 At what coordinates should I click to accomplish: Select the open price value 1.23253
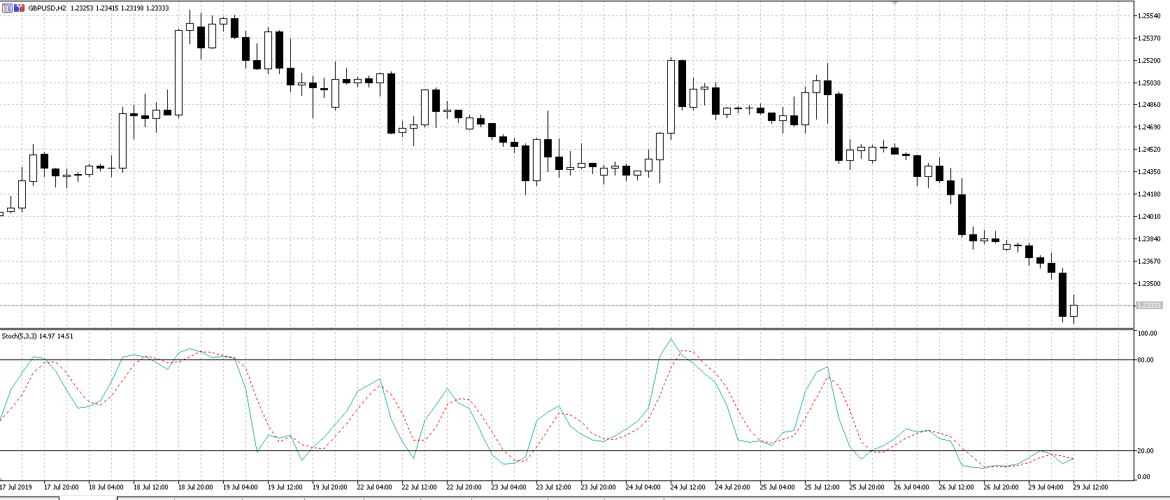82,8
